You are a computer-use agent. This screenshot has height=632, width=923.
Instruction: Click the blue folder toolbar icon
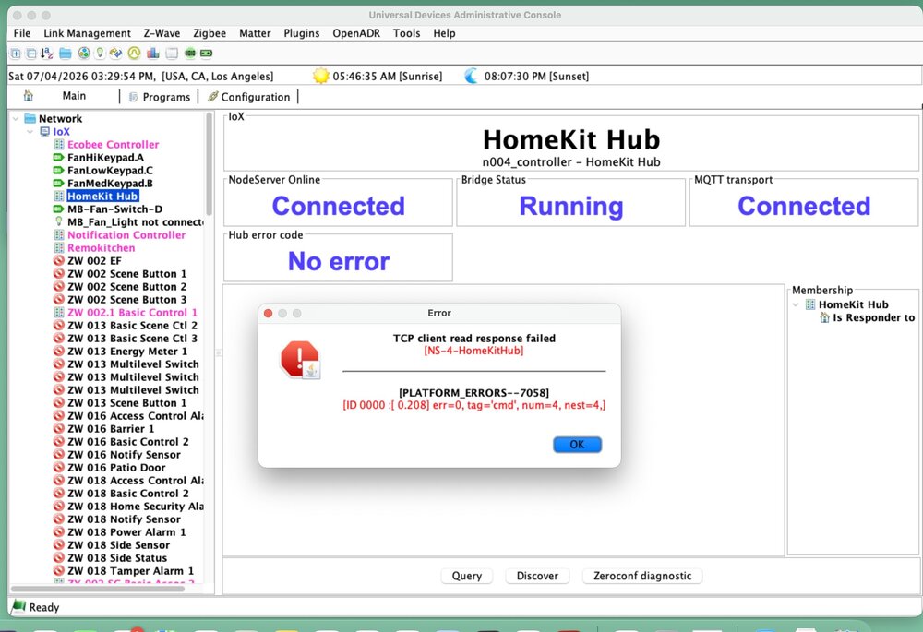pos(66,54)
